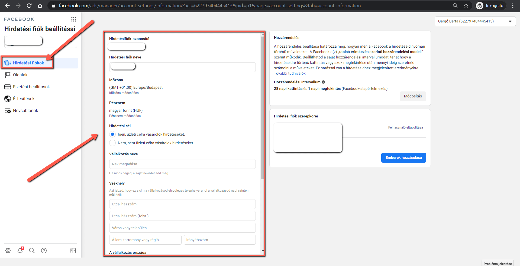Screen dimensions: 520x266
Task: Open settings gear at sidebar bottom
Action: point(8,251)
